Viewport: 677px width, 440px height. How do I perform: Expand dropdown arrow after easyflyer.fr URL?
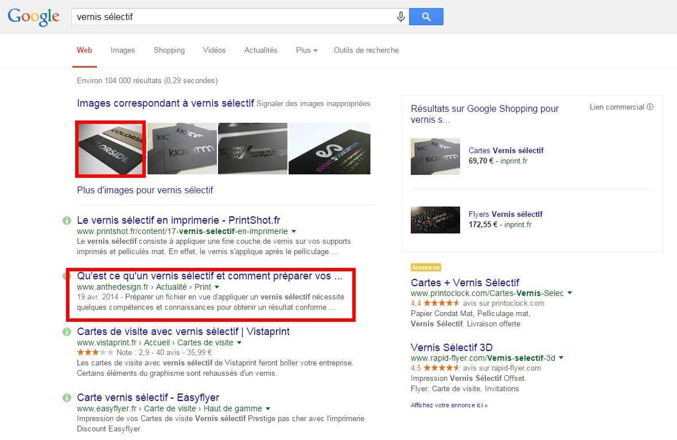pyautogui.click(x=268, y=409)
